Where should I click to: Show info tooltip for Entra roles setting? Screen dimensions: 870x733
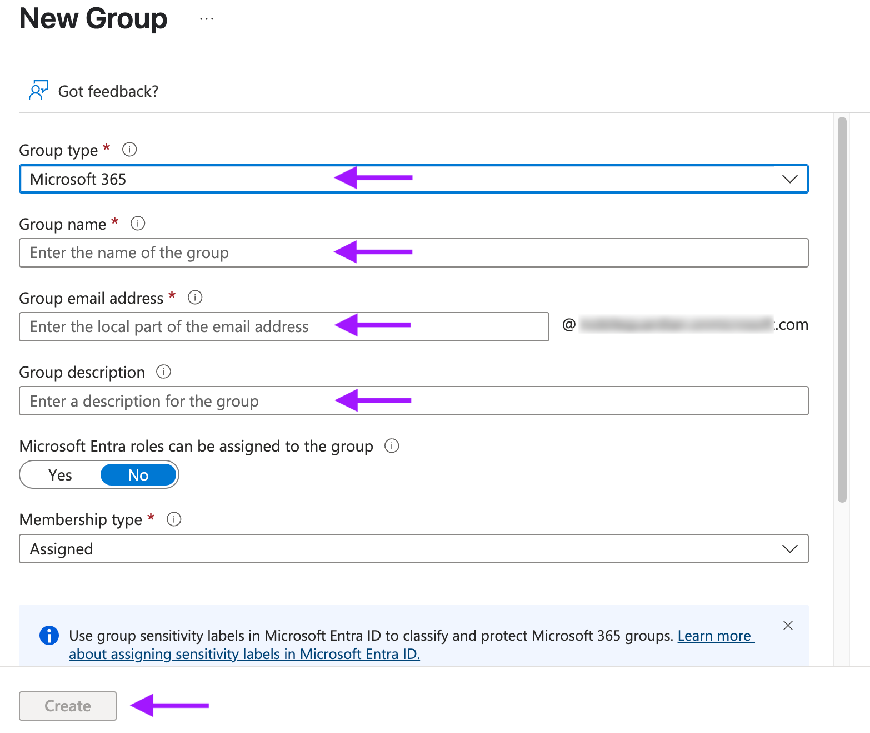pyautogui.click(x=392, y=446)
